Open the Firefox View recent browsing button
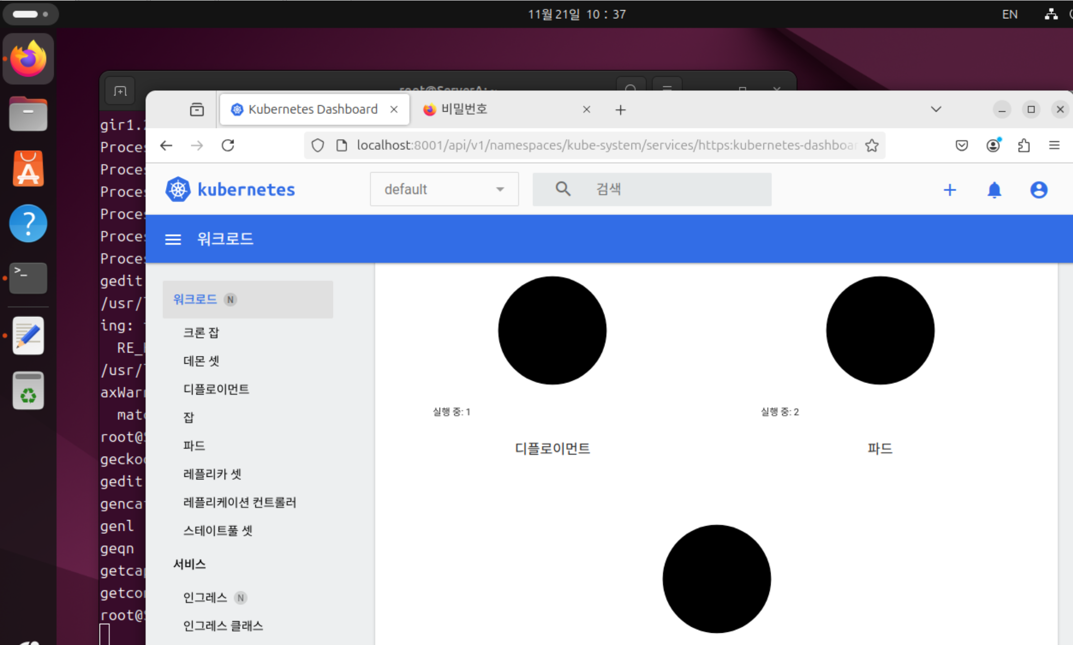Screen dimensions: 1073x645 [197, 109]
